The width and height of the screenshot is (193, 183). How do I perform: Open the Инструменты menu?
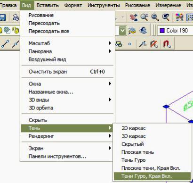click(104, 5)
